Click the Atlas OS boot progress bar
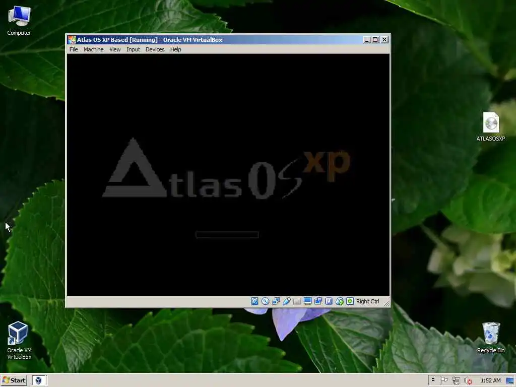This screenshot has width=516, height=387. pos(227,235)
